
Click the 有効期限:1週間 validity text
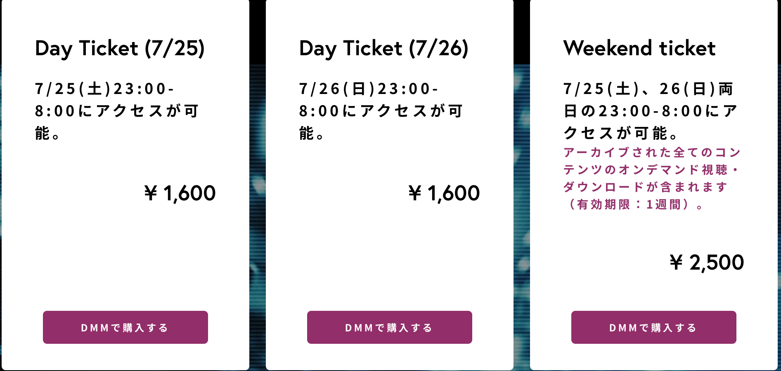pos(635,204)
